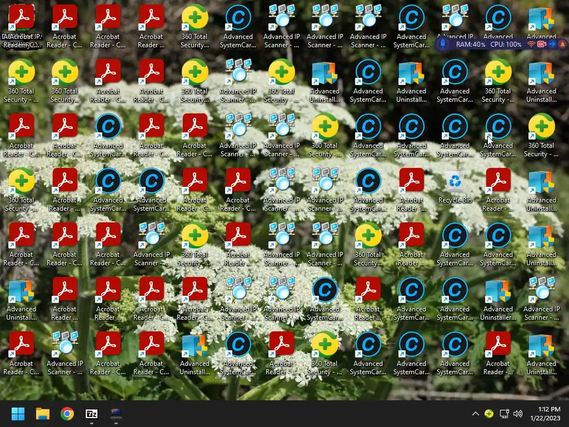Image resolution: width=569 pixels, height=427 pixels.
Task: Select Acrobat Reader icon immediately left of Recycle Bin
Action: pos(411,189)
